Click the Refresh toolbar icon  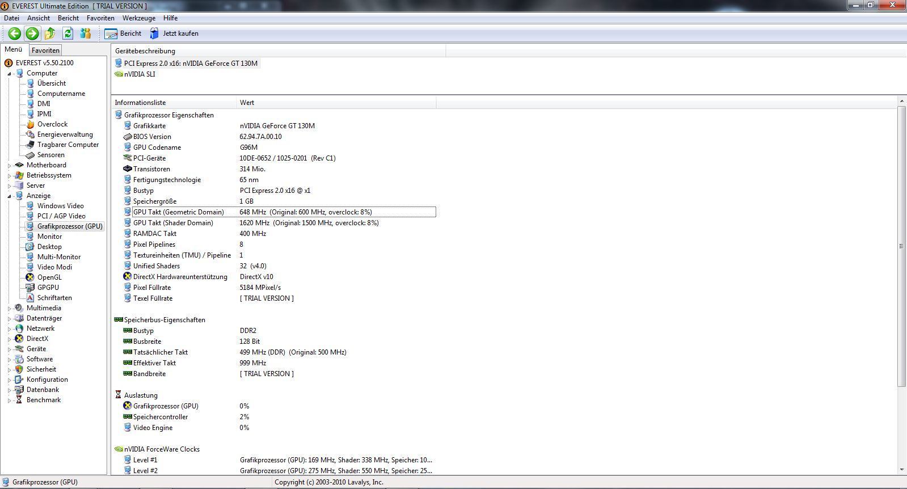click(x=68, y=33)
